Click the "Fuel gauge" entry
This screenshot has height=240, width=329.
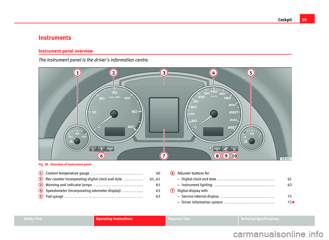coord(54,197)
